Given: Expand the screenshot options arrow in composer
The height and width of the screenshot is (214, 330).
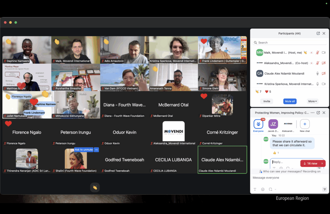Looking at the screenshot, I should [x=276, y=190].
